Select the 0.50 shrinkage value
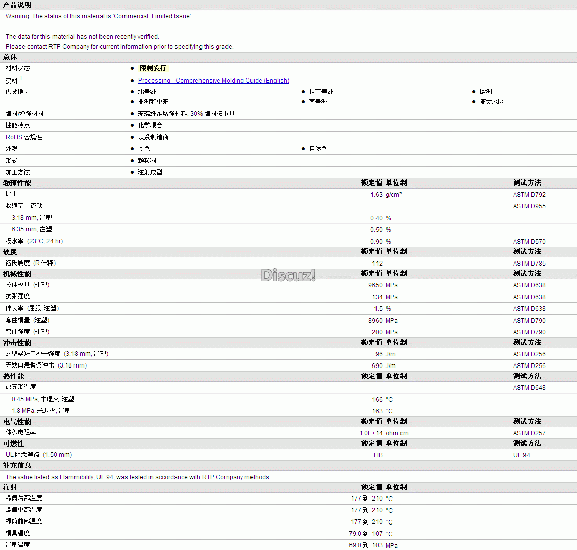Image resolution: width=577 pixels, height=550 pixels. tap(377, 230)
